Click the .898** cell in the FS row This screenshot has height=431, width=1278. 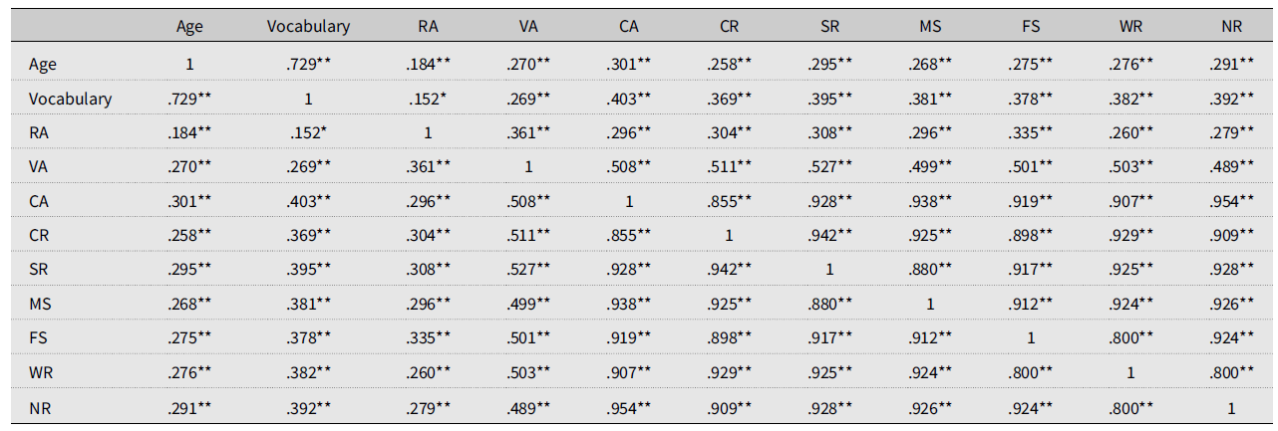coord(731,339)
